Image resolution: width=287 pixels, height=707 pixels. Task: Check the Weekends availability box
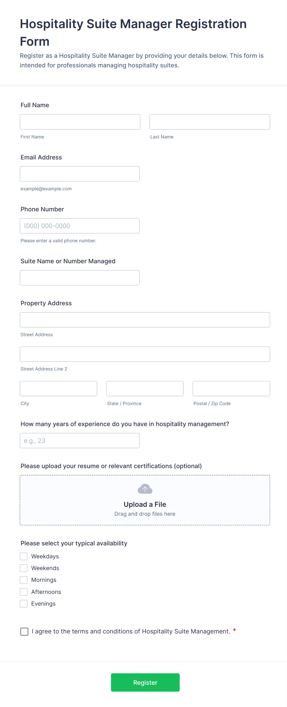tap(24, 568)
